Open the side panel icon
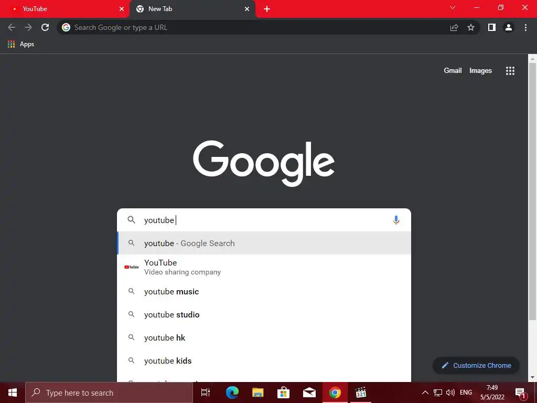 tap(492, 27)
